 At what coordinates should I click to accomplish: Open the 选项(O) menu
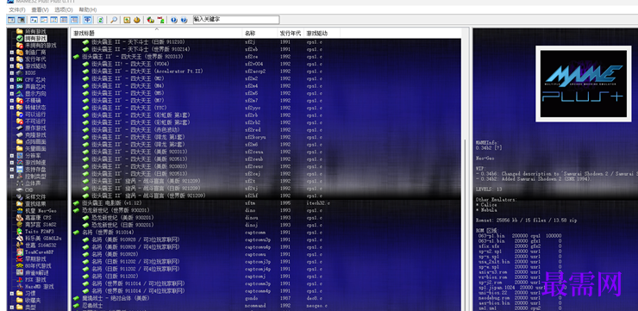(x=64, y=9)
